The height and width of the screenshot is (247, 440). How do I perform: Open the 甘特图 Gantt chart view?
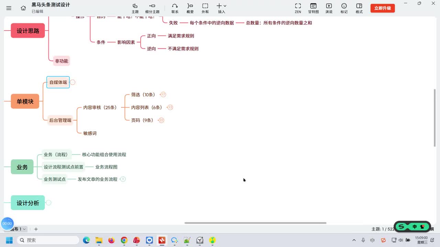(x=313, y=8)
